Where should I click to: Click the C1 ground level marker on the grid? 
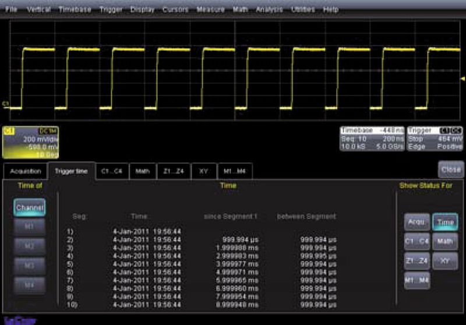6,104
